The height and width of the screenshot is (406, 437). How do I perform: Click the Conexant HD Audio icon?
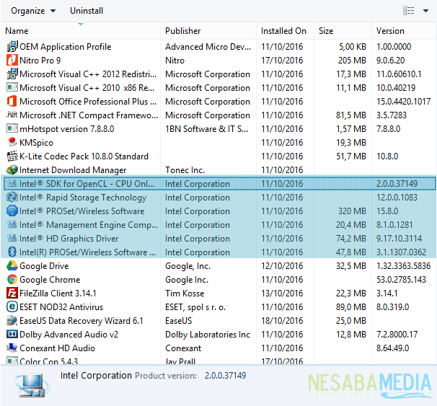(x=12, y=348)
